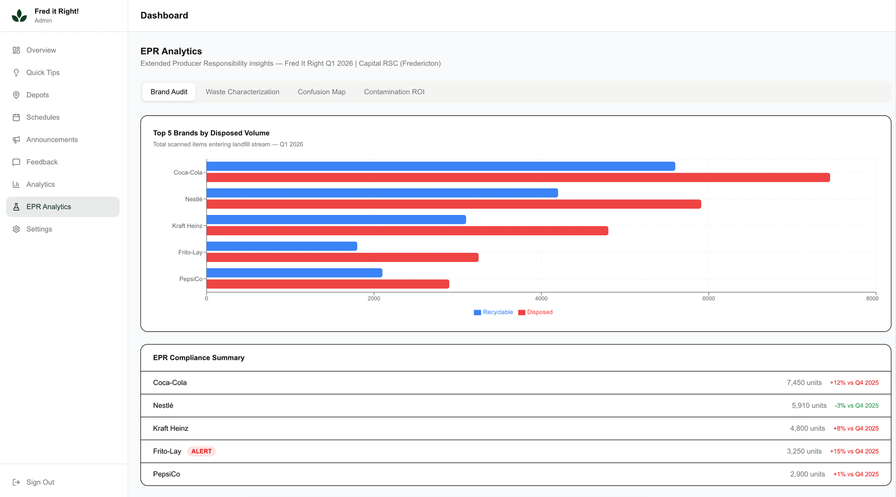
Task: Go to Quick Tips
Action: click(63, 73)
